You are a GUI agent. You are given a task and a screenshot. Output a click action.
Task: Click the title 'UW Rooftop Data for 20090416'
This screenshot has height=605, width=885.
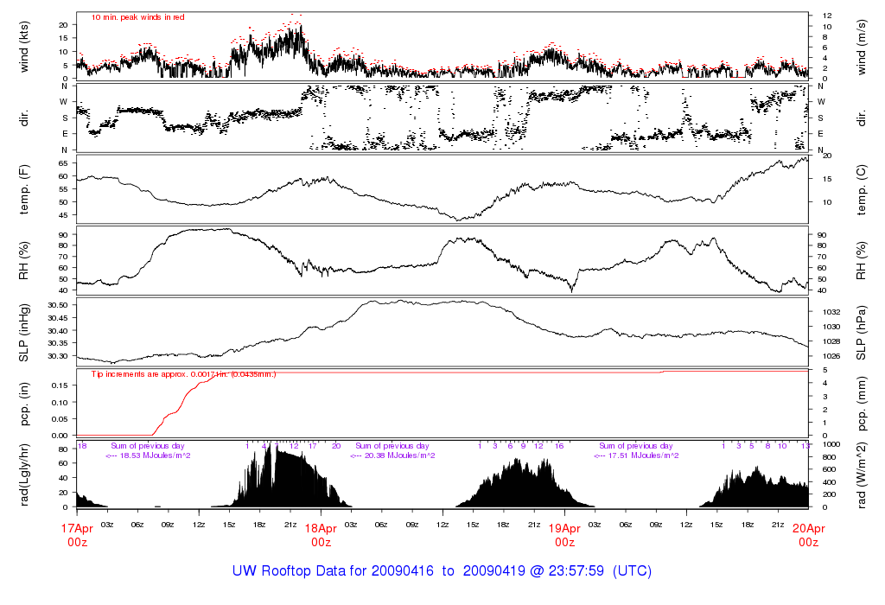click(333, 570)
